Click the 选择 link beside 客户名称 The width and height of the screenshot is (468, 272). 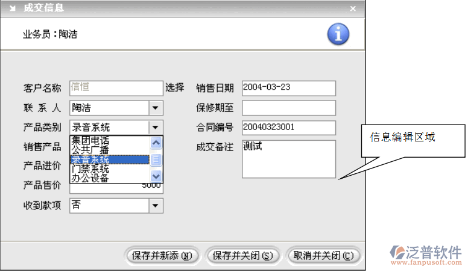click(x=175, y=88)
